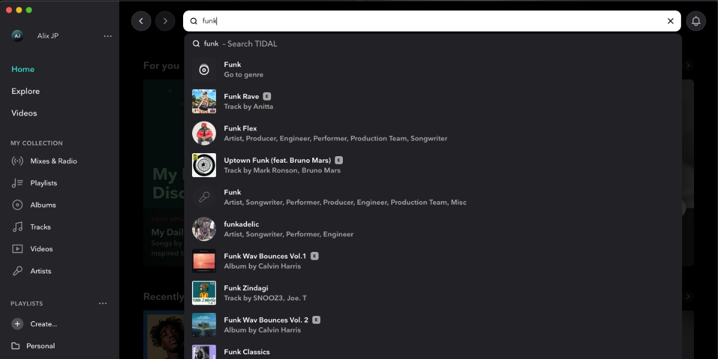Go to the Home page

(23, 69)
